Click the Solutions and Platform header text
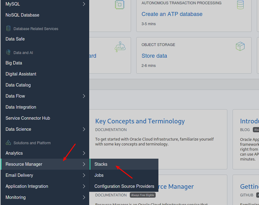Screen dimensions: 259x205 (32, 143)
